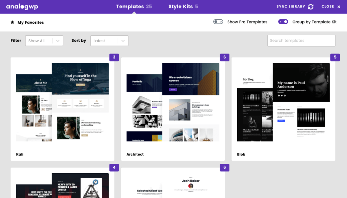
Task: Click the Architect kit title
Action: [x=135, y=154]
